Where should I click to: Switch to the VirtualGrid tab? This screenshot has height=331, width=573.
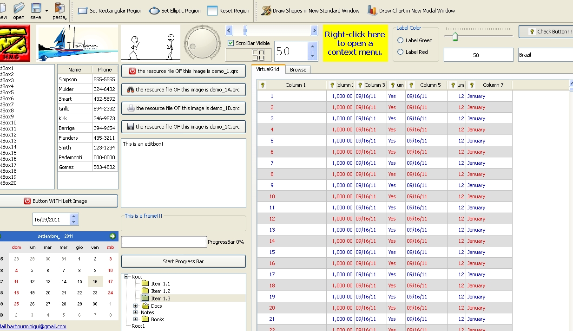click(268, 69)
